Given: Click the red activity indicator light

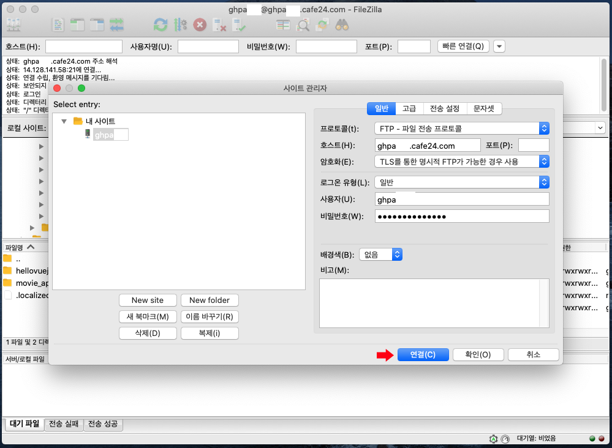Looking at the screenshot, I should coord(602,439).
